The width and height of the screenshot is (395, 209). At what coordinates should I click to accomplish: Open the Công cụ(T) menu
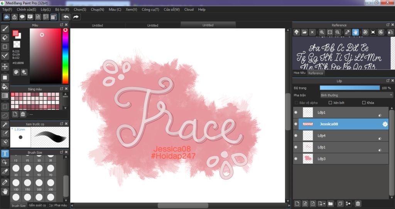click(150, 9)
